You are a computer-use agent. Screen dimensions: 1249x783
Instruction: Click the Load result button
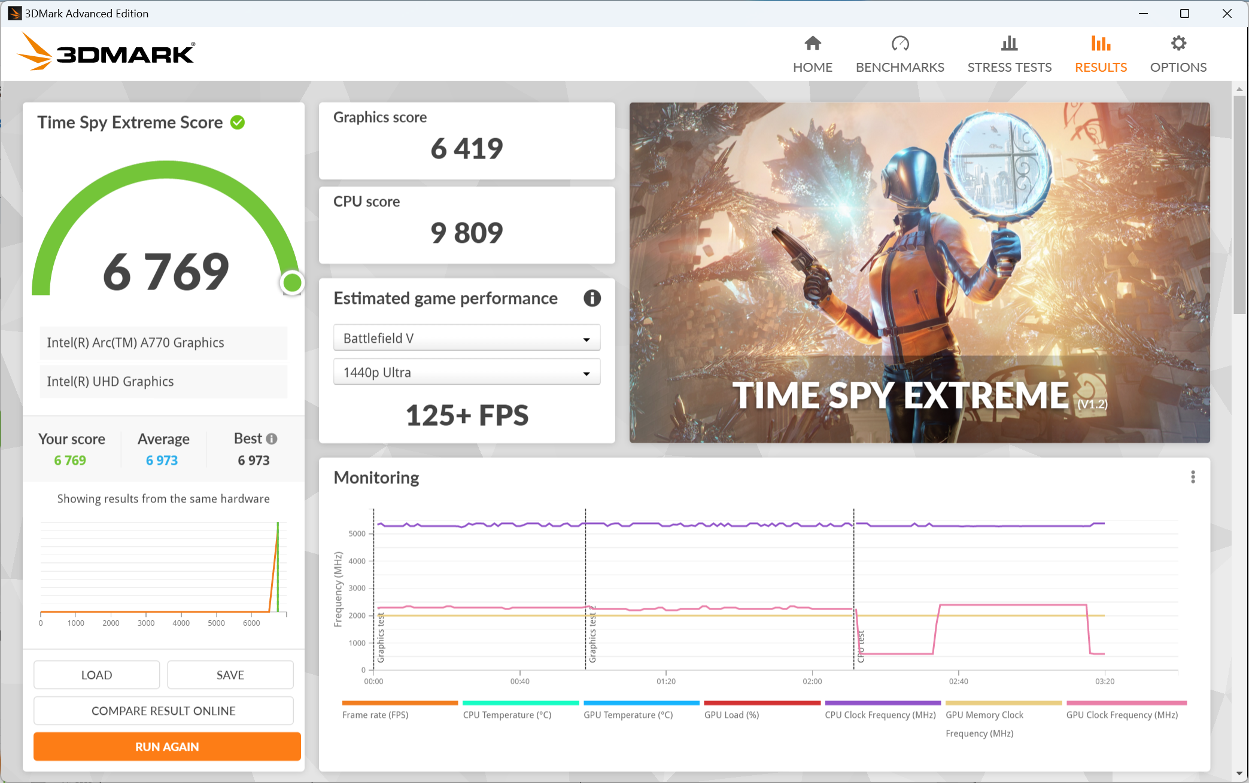point(96,675)
